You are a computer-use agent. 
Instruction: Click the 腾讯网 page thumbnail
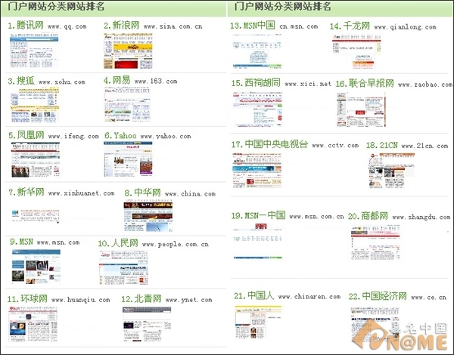click(x=34, y=51)
